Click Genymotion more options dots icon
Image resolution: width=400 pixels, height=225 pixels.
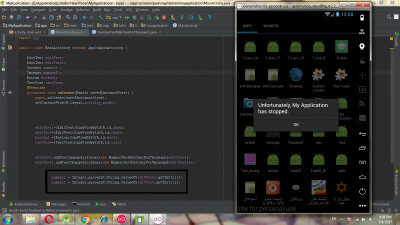point(362,205)
